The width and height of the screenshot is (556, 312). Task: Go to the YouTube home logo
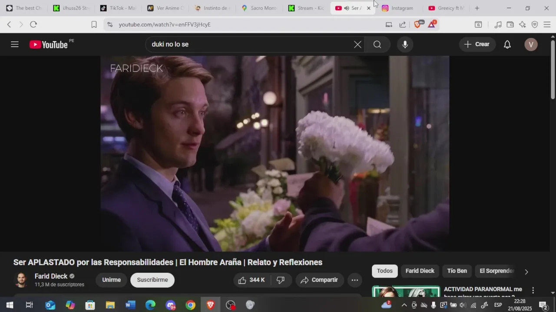pyautogui.click(x=49, y=44)
